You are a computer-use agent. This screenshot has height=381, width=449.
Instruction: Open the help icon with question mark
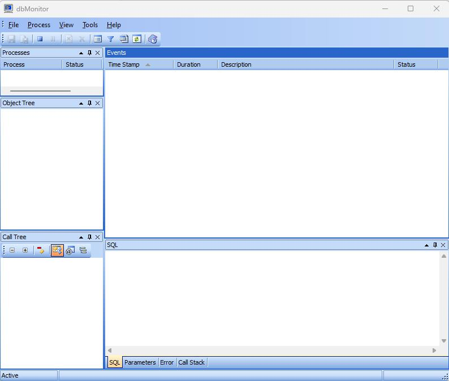click(x=153, y=39)
